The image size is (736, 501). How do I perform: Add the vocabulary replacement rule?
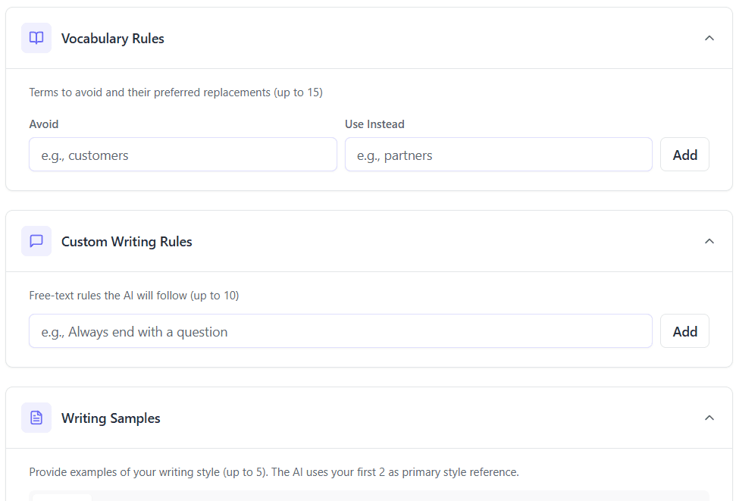684,155
